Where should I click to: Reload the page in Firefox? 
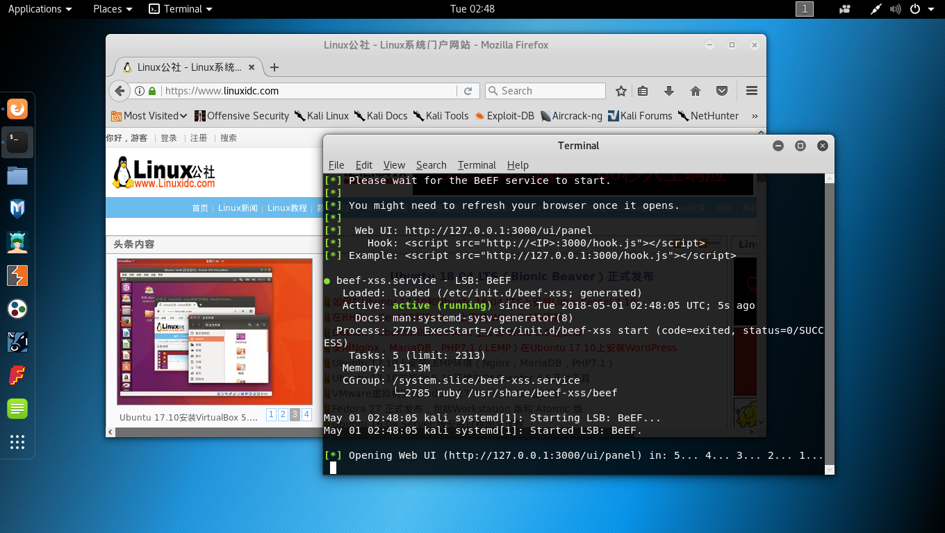(468, 91)
